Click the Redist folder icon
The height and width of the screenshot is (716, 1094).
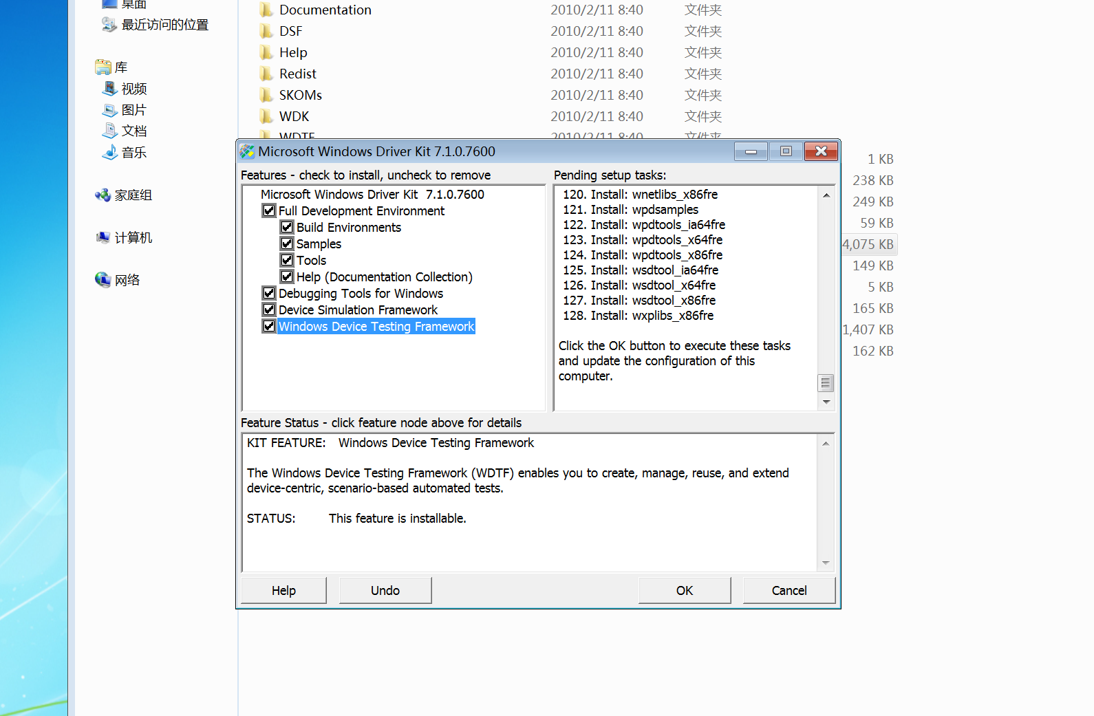click(266, 74)
